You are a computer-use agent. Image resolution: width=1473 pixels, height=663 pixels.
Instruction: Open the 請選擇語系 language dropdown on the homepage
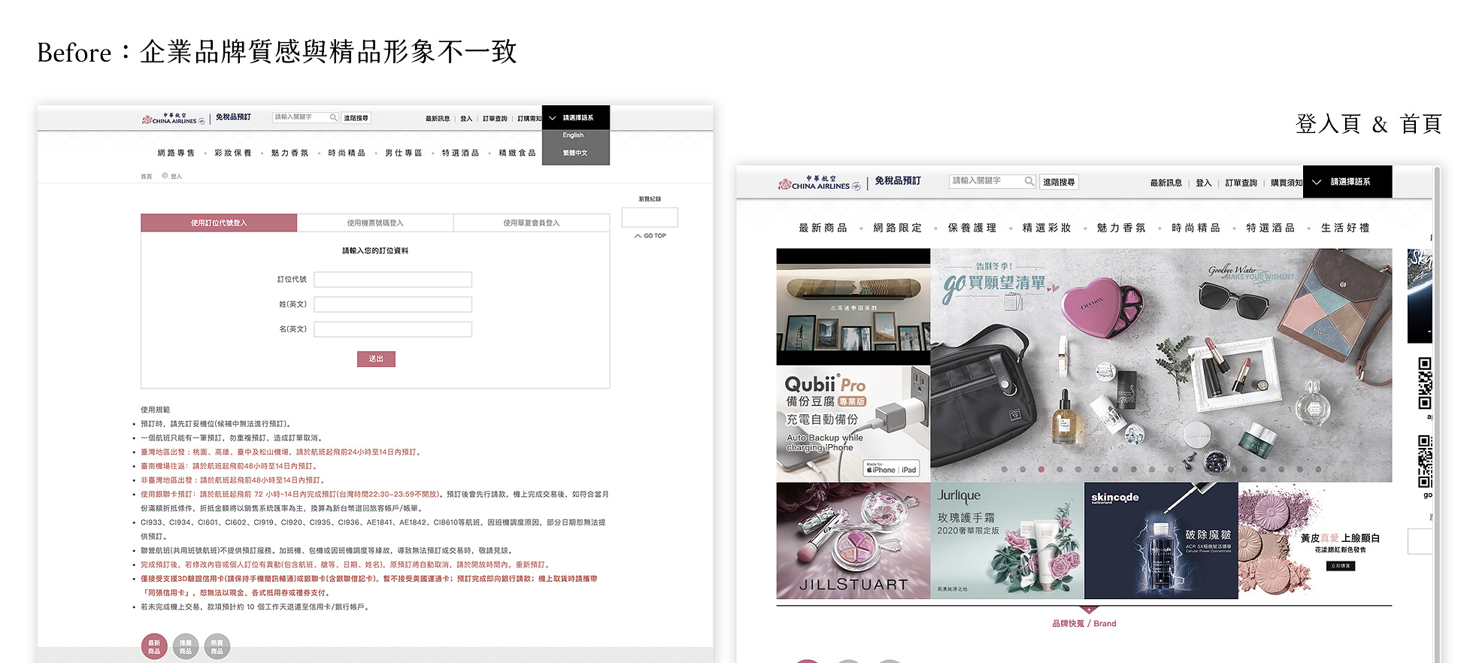point(1347,182)
